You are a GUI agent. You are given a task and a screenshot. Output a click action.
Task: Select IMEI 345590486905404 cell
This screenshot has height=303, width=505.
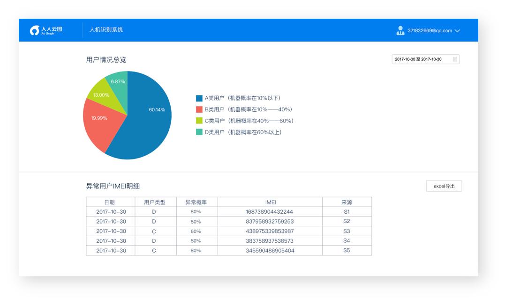coord(270,250)
